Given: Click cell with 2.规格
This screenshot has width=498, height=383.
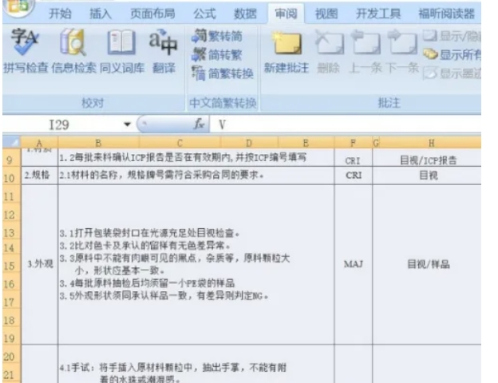Looking at the screenshot, I should point(39,176).
